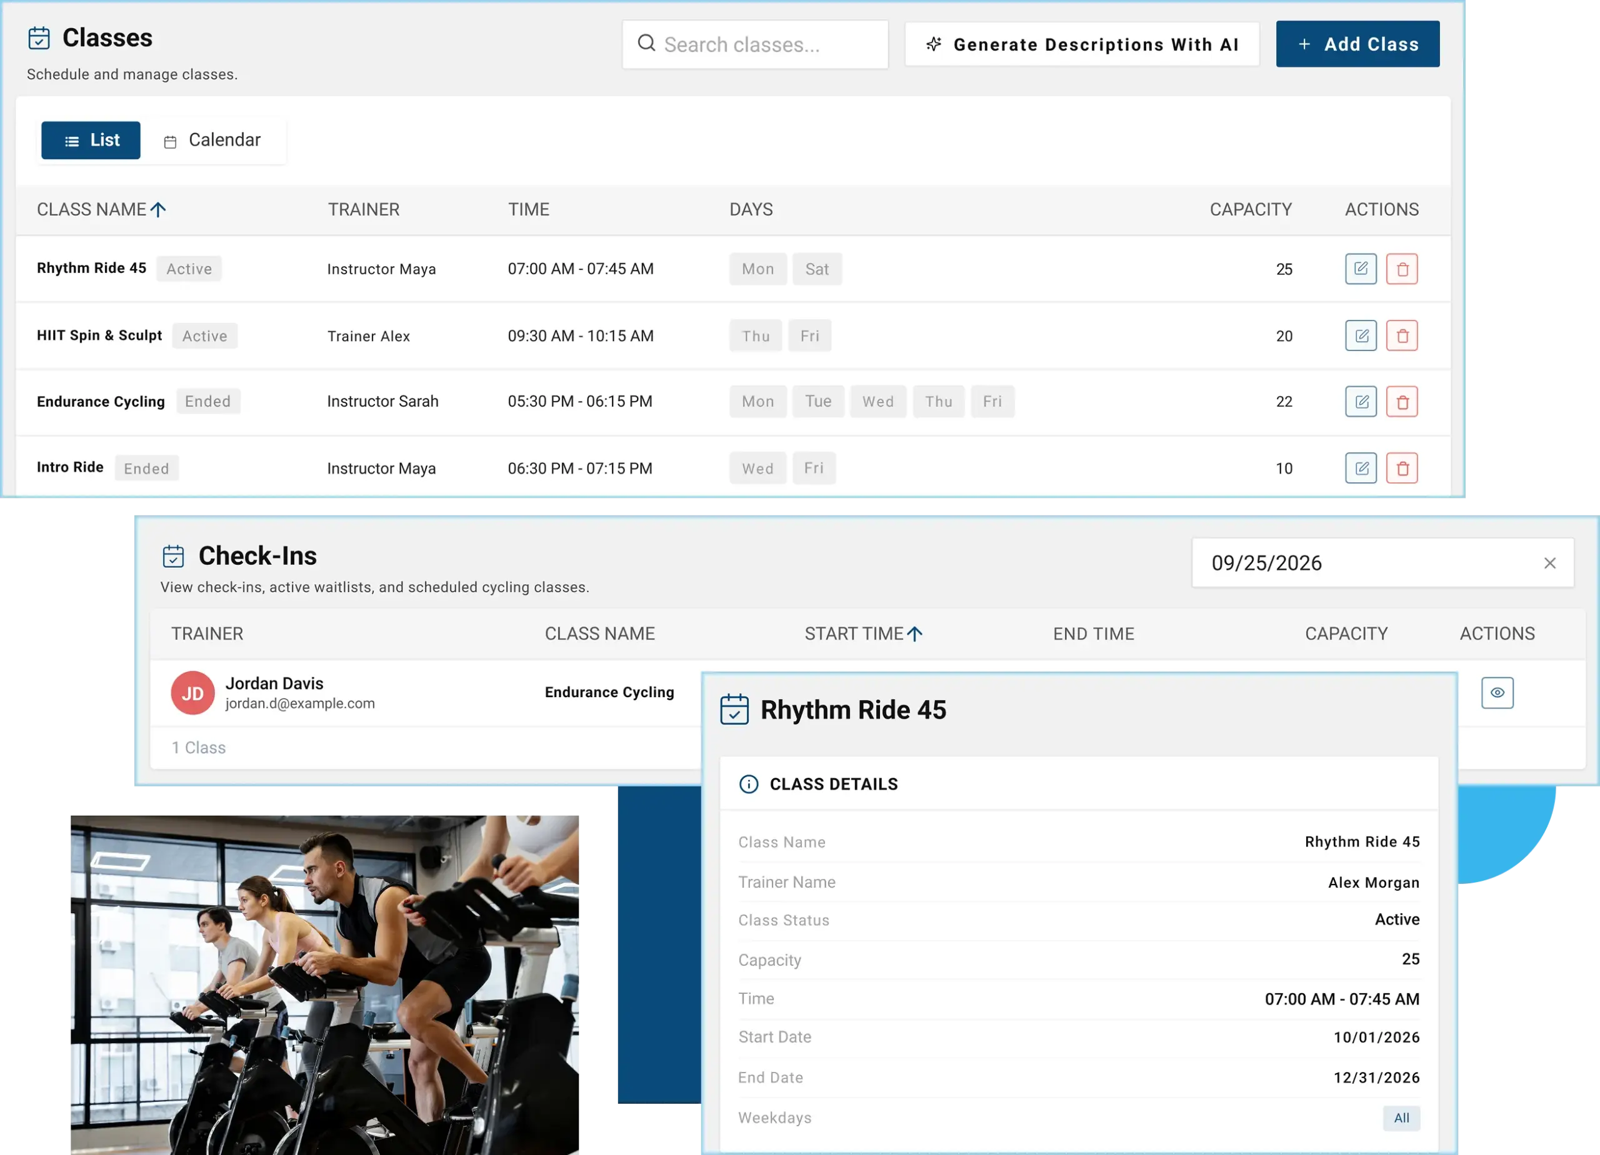Image resolution: width=1600 pixels, height=1155 pixels.
Task: Click the Check-Ins calendar header icon
Action: click(173, 556)
